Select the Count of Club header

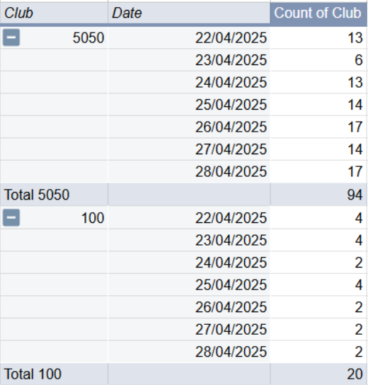[318, 13]
